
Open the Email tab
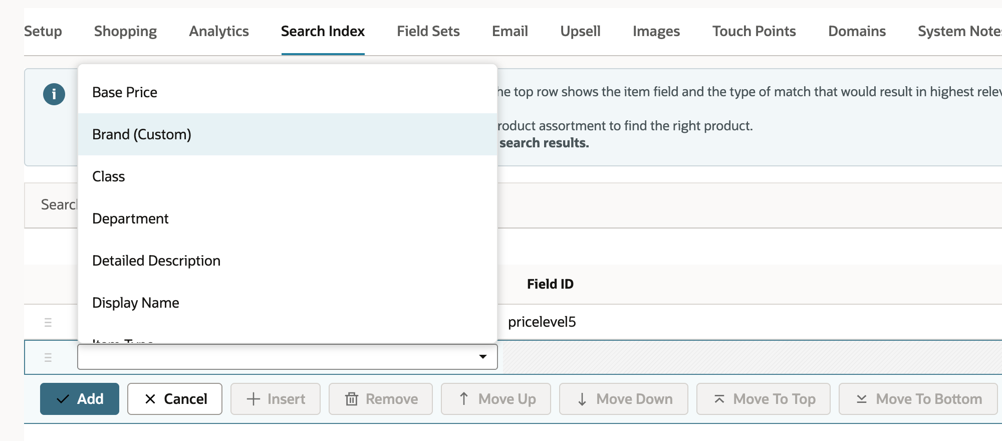coord(510,31)
